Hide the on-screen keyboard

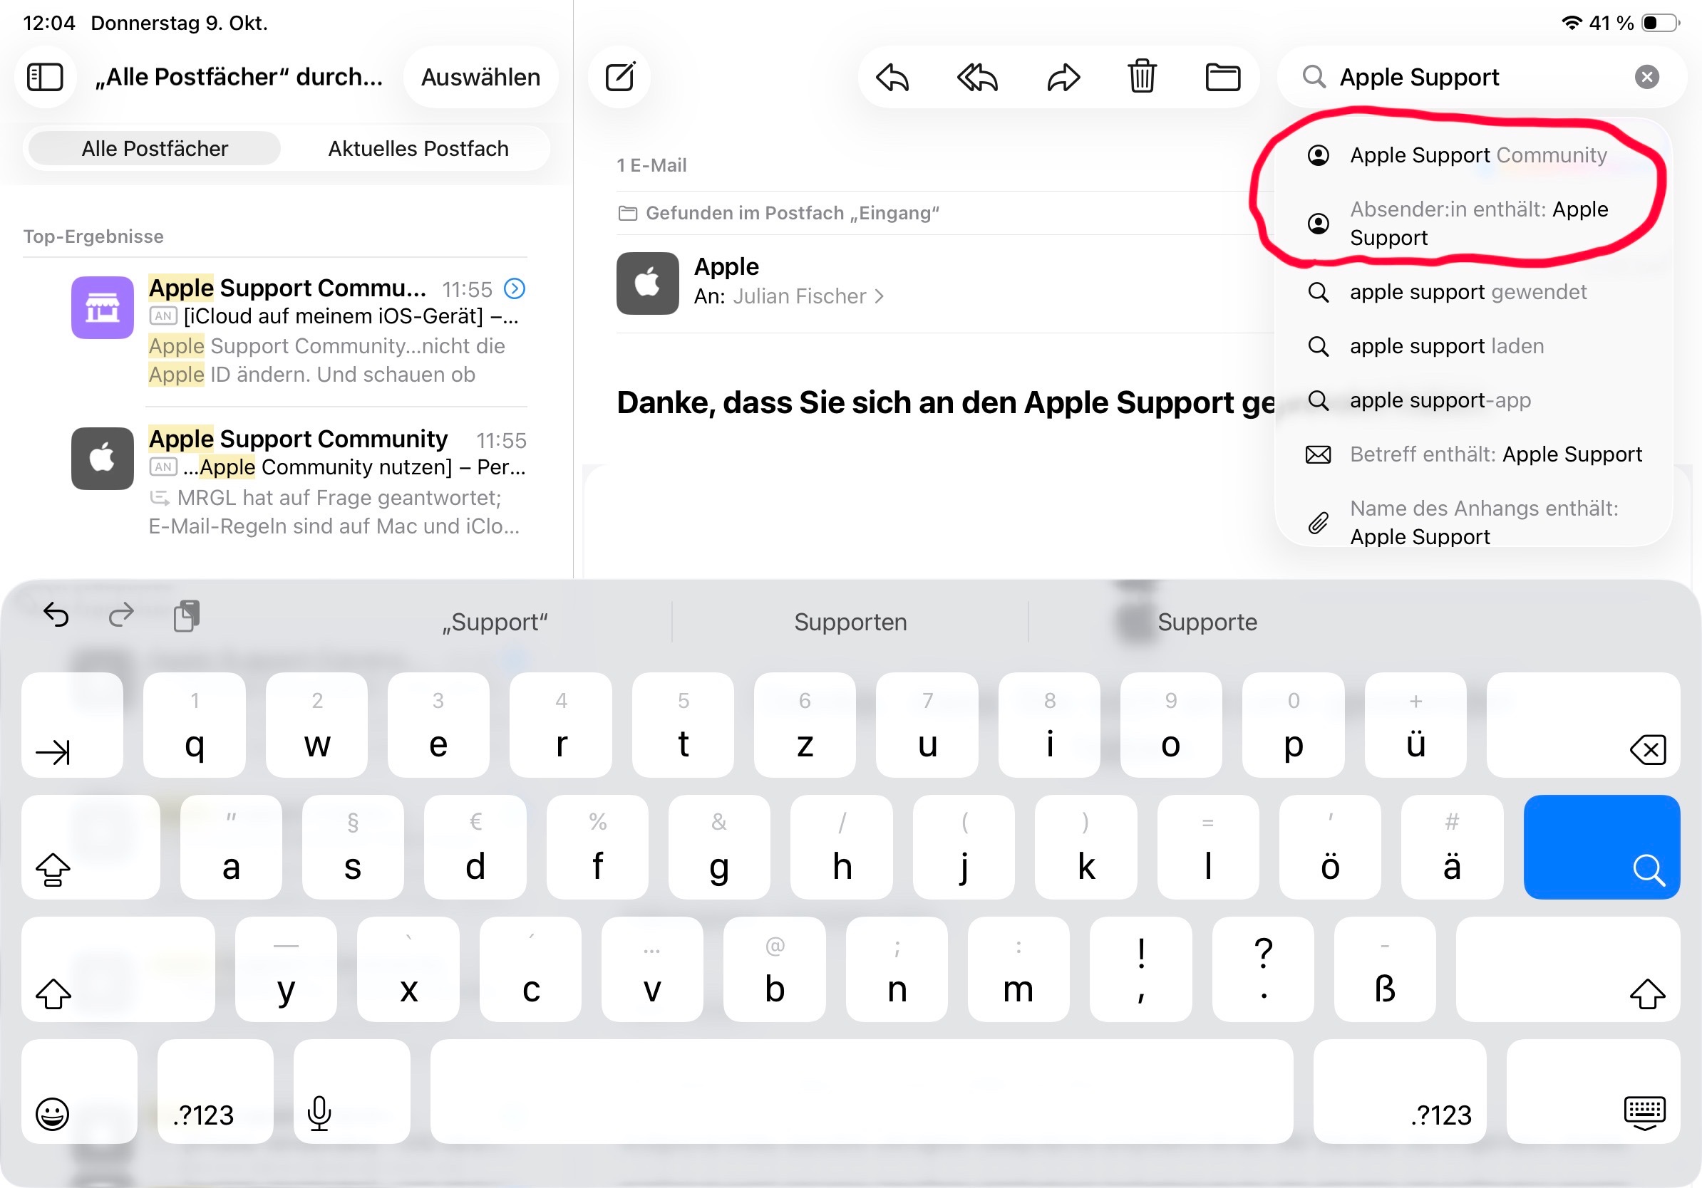click(x=1644, y=1113)
